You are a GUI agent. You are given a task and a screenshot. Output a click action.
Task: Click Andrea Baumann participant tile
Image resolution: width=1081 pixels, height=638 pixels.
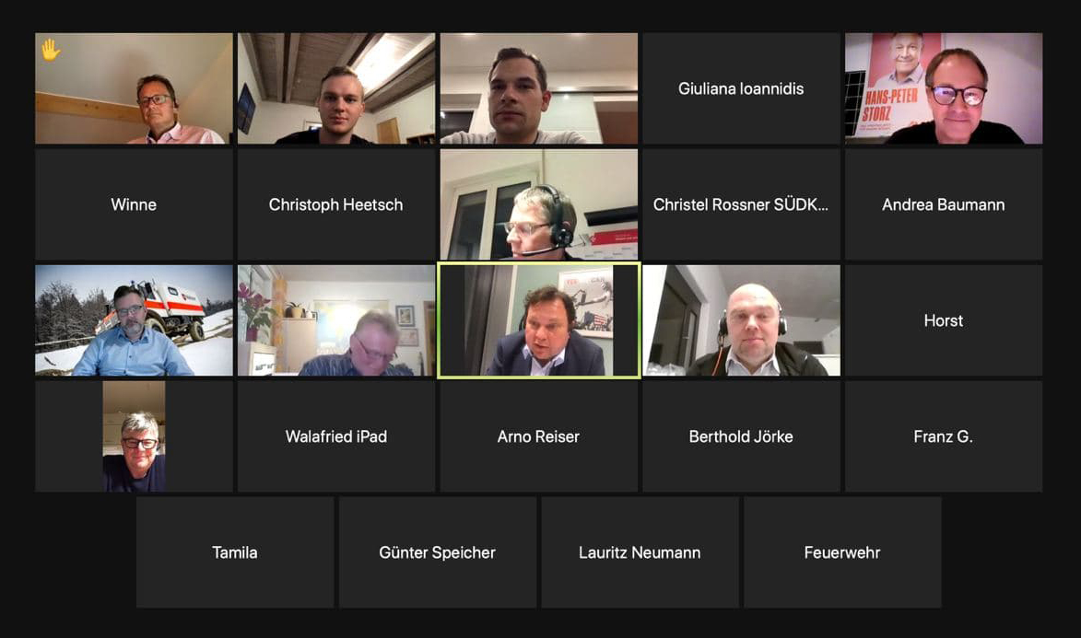coord(944,204)
